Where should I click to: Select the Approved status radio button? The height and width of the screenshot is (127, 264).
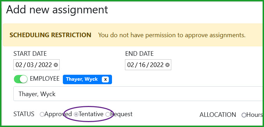[42, 115]
